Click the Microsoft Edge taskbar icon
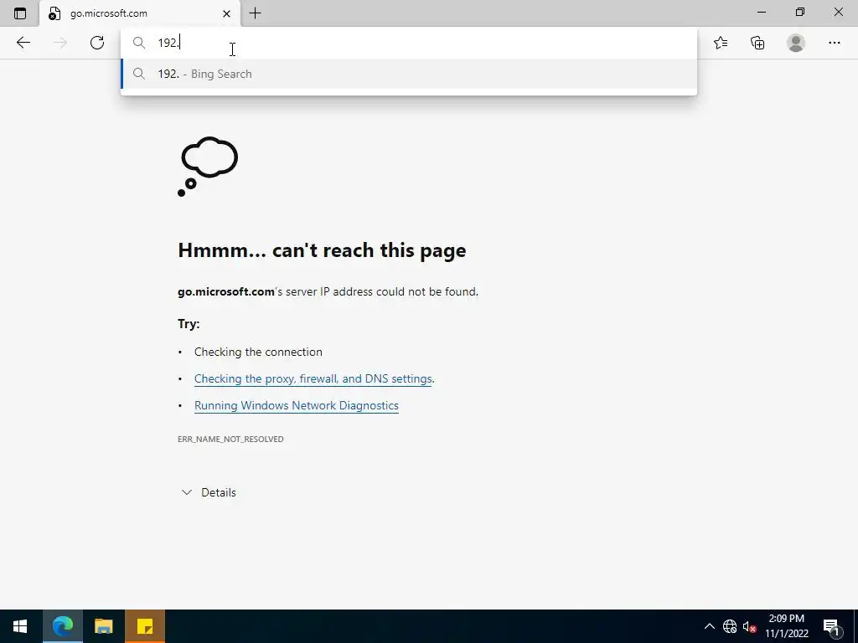The height and width of the screenshot is (643, 858). tap(62, 626)
